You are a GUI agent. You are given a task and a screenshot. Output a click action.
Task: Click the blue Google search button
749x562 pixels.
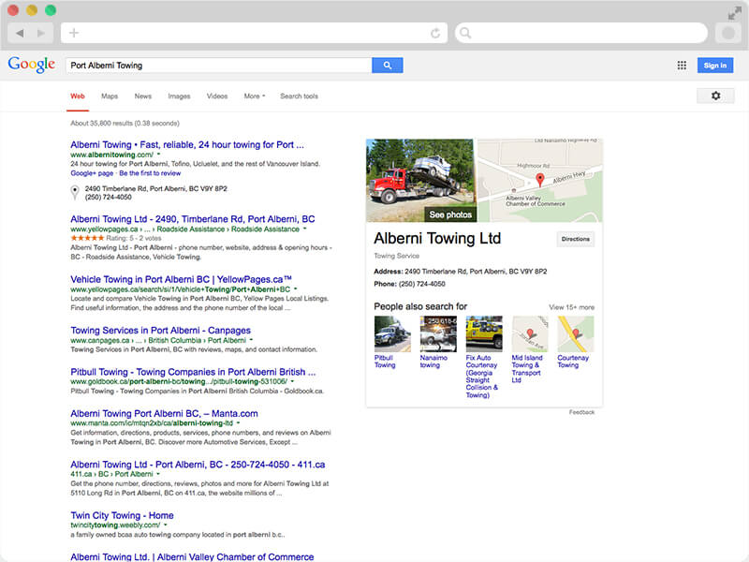click(388, 65)
